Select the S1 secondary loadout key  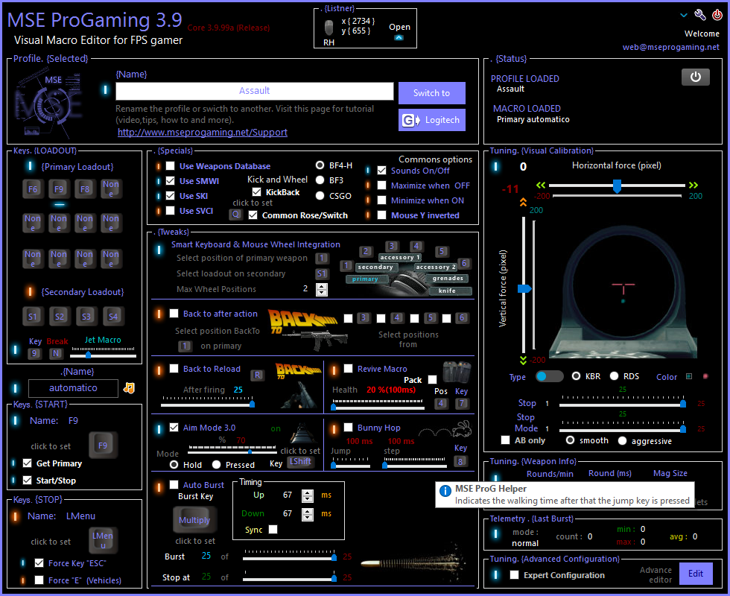[x=33, y=317]
